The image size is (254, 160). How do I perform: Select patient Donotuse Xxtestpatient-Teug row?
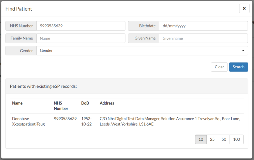pyautogui.click(x=127, y=121)
